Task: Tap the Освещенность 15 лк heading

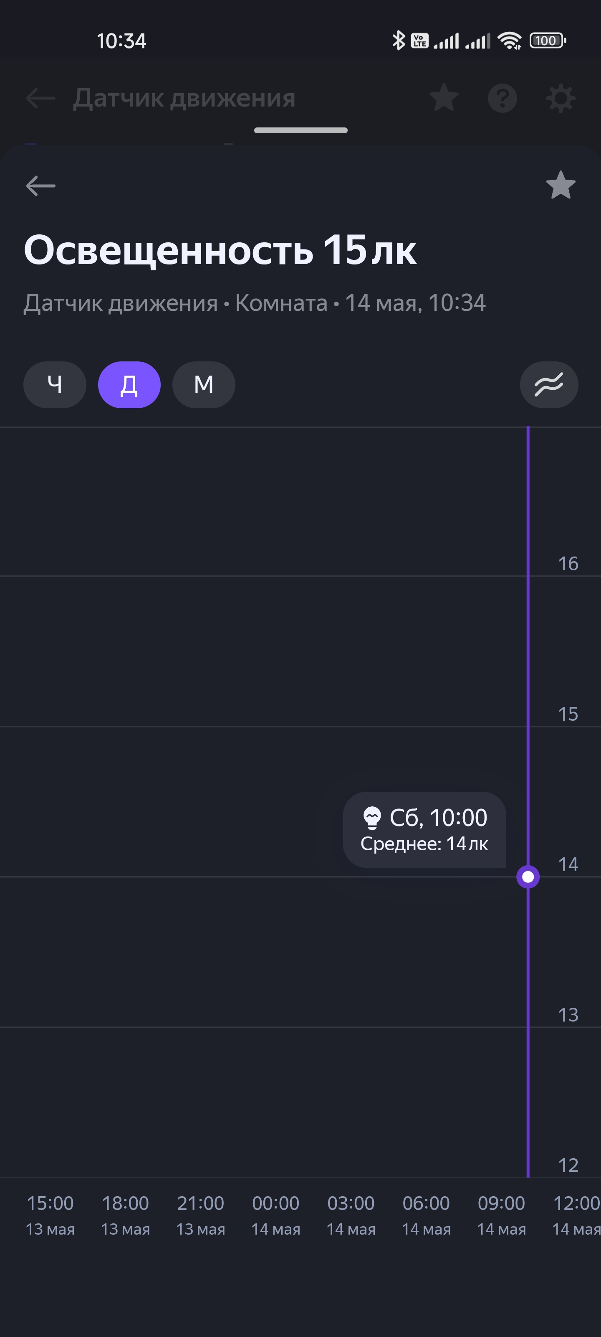Action: 220,250
